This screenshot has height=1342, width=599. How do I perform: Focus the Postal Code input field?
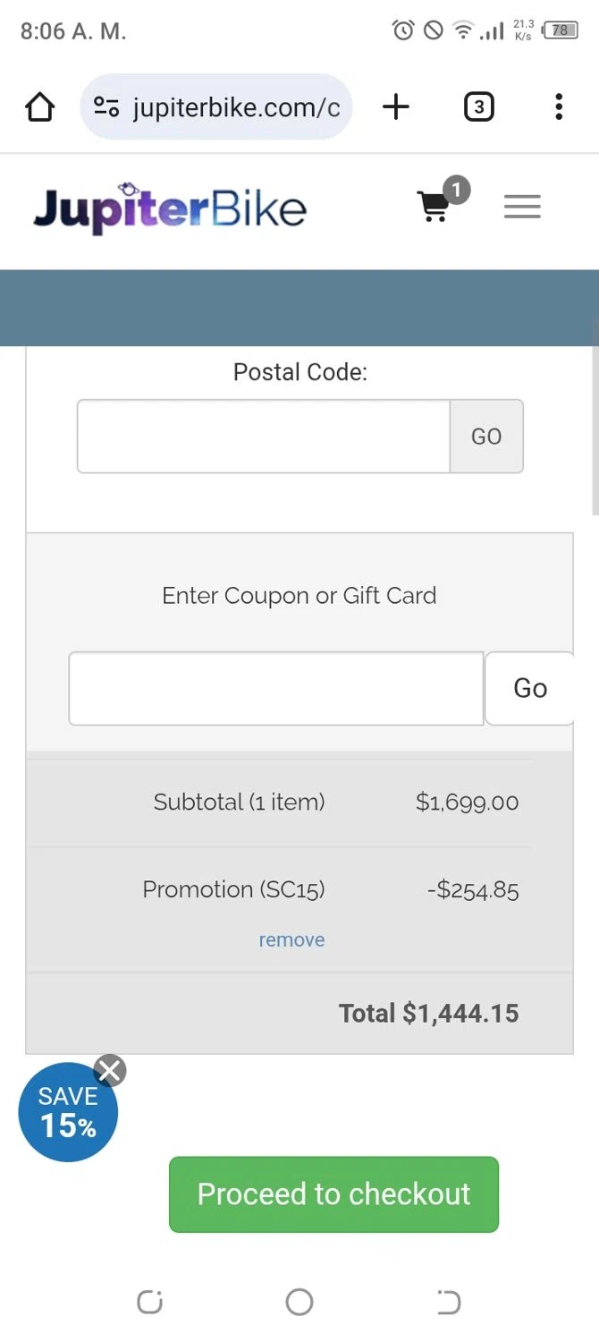[263, 437]
